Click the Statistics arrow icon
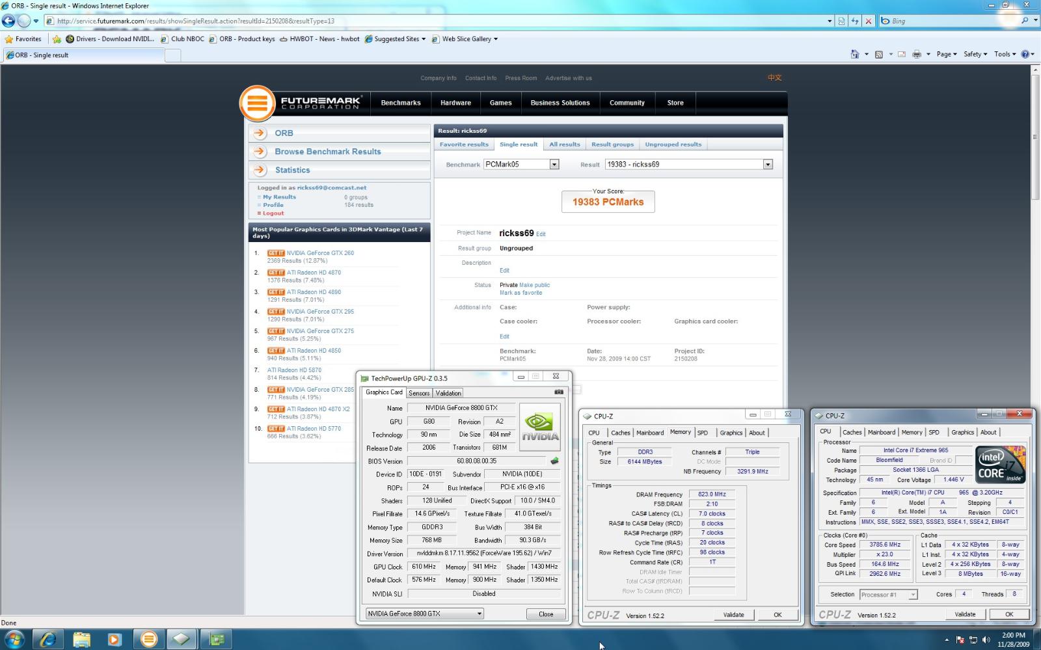The height and width of the screenshot is (650, 1041). tap(260, 170)
